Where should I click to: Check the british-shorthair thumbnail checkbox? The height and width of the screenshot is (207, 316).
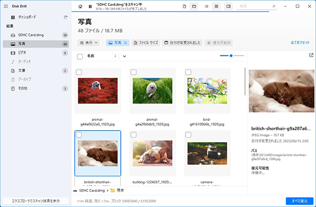tap(79, 135)
